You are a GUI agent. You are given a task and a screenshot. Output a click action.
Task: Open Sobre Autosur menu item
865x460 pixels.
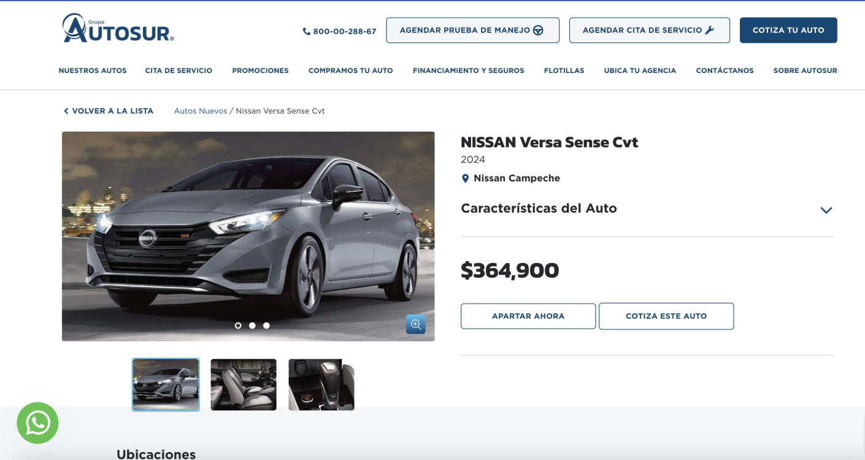(x=805, y=71)
